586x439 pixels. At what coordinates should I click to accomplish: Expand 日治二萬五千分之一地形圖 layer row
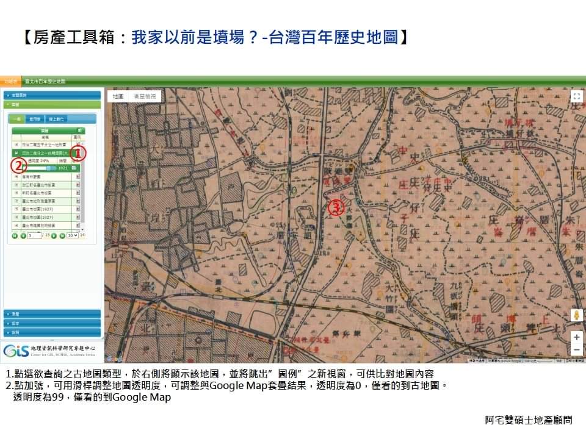click(x=16, y=145)
